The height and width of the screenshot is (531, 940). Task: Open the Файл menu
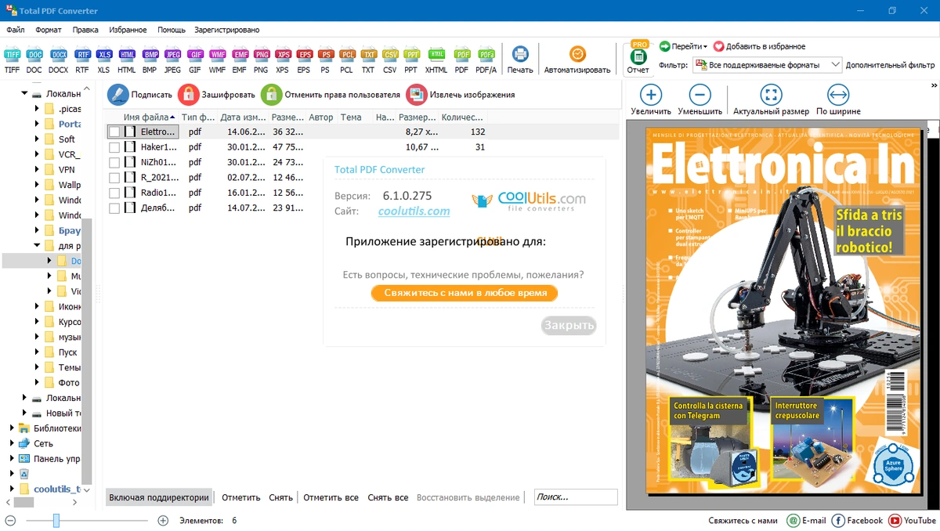(16, 30)
